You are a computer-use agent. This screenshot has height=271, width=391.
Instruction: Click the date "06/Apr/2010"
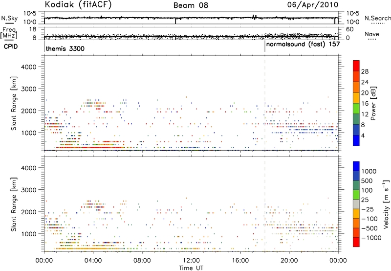click(313, 5)
